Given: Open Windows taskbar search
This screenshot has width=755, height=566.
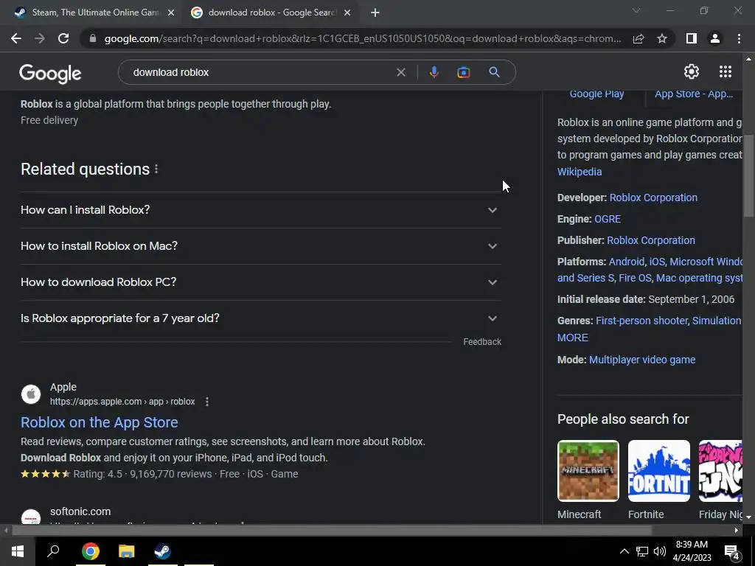Looking at the screenshot, I should coord(53,551).
